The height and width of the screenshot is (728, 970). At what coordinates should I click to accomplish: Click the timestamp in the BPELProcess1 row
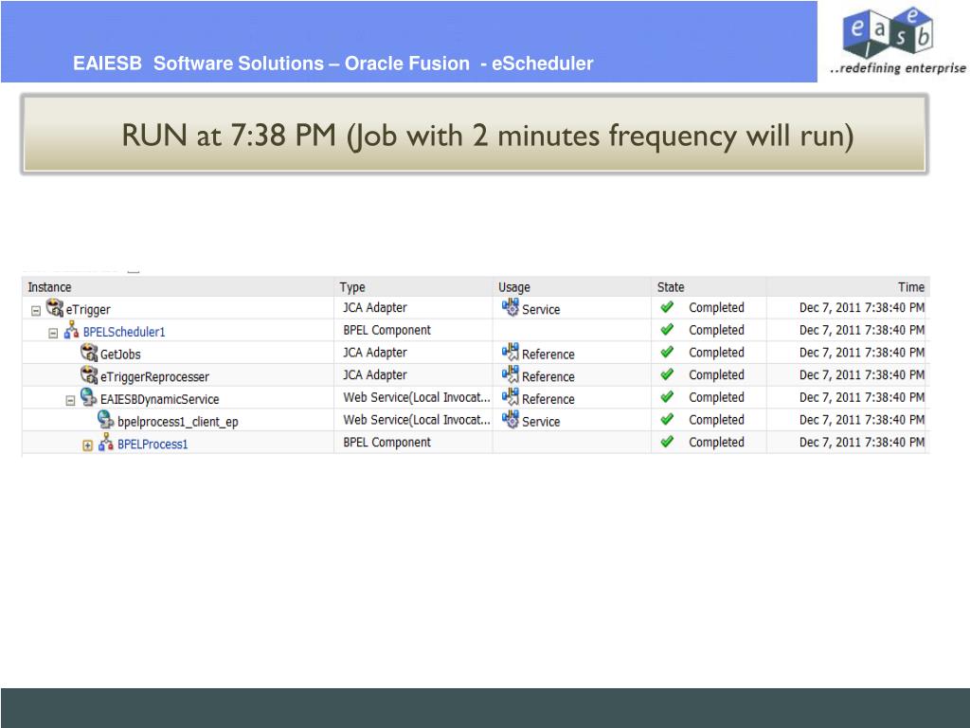(x=862, y=442)
